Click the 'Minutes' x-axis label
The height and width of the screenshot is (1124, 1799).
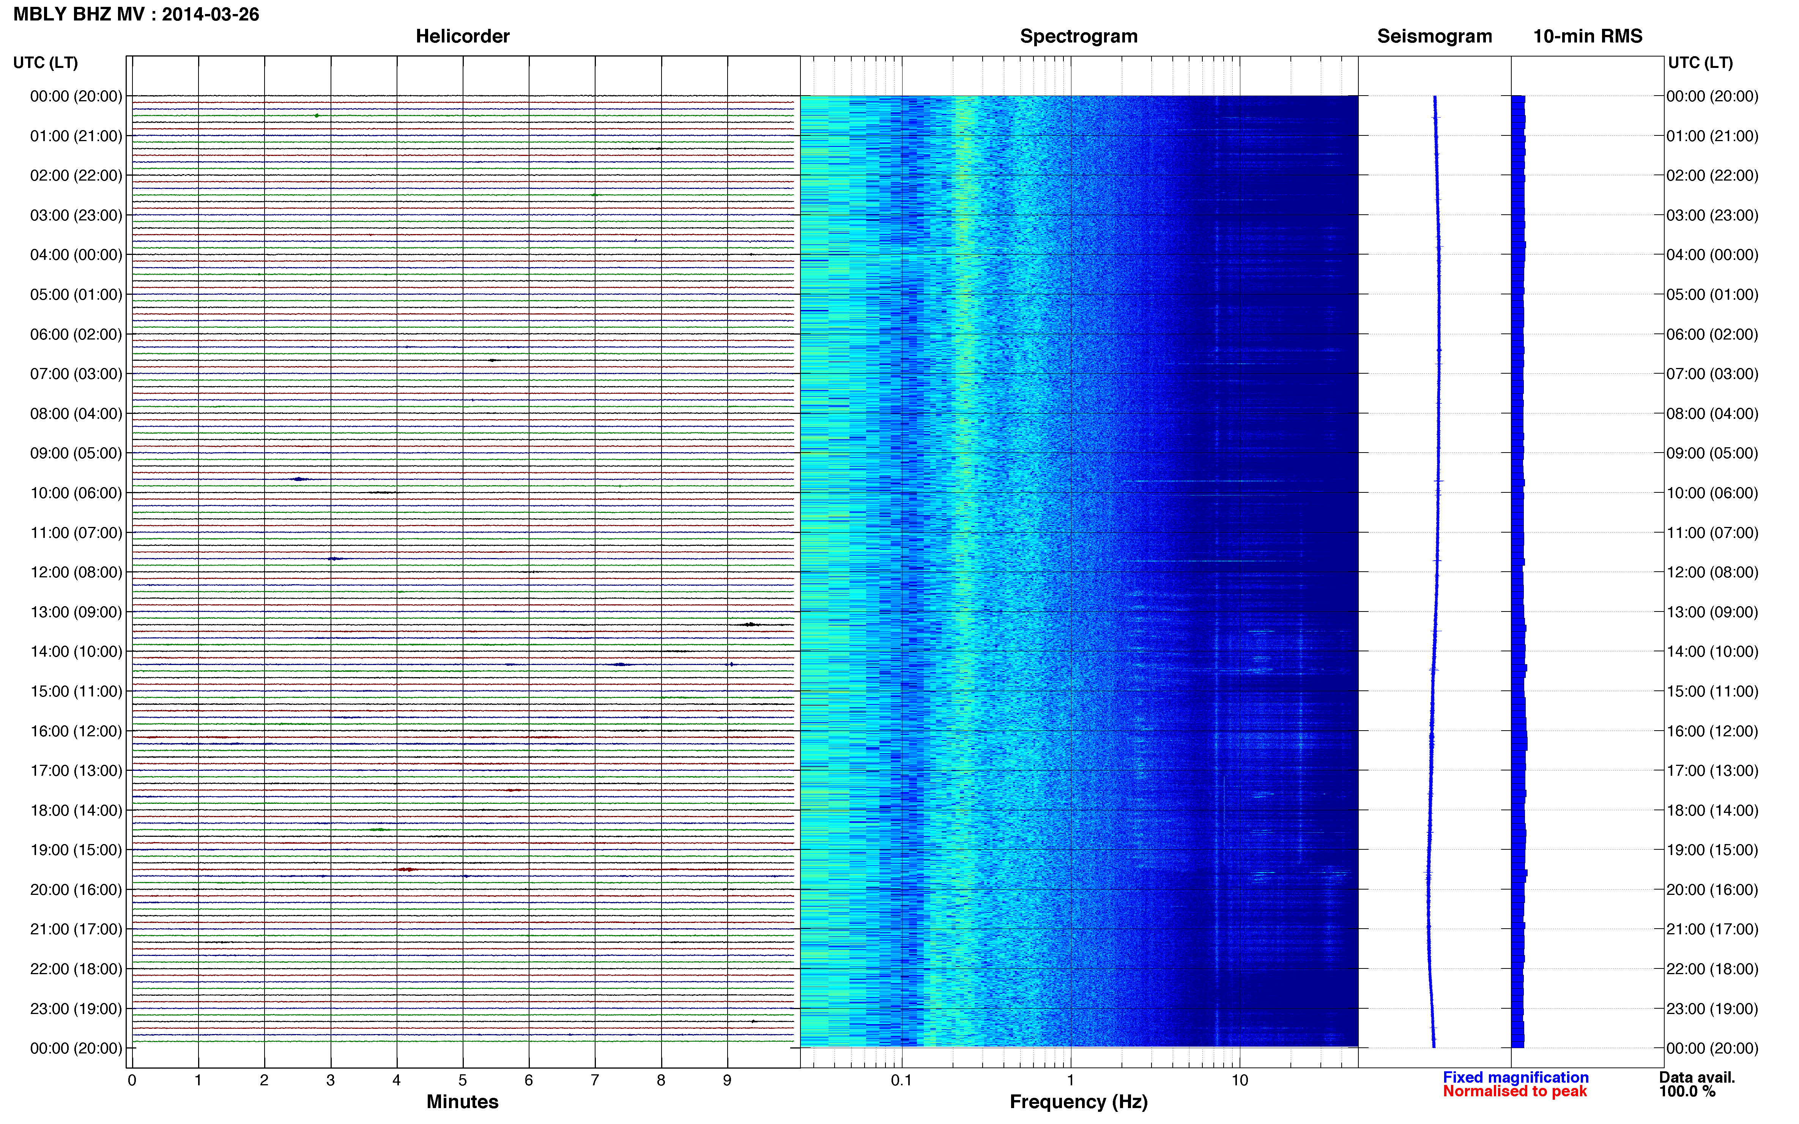pos(463,1102)
